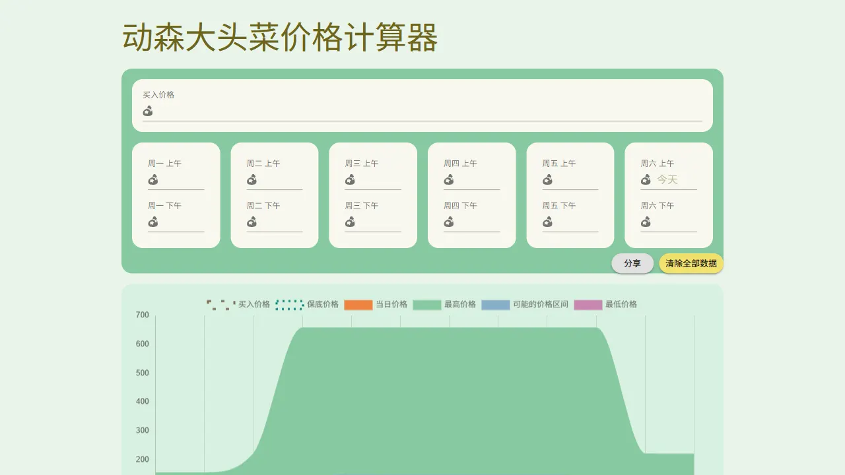Toggle the green 最高价格 legend swatch
The width and height of the screenshot is (845, 475).
point(427,305)
